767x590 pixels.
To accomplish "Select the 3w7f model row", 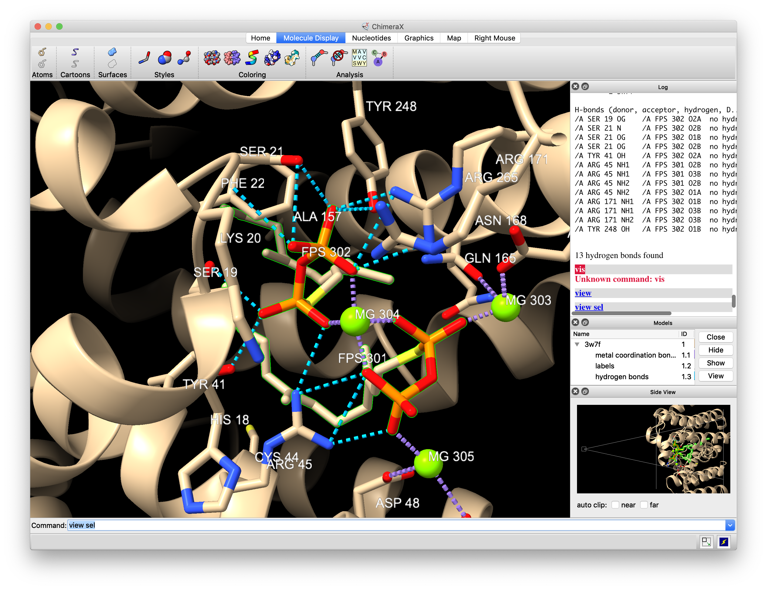I will click(633, 344).
